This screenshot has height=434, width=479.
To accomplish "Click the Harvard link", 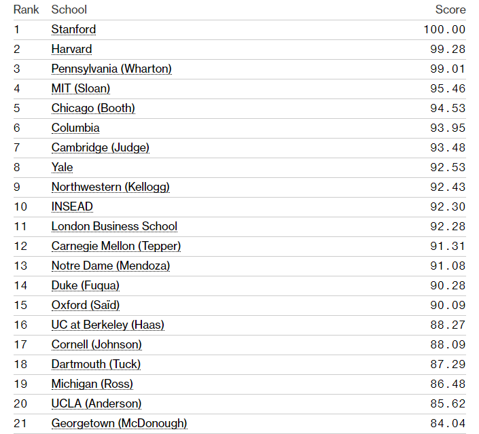I will tap(71, 49).
